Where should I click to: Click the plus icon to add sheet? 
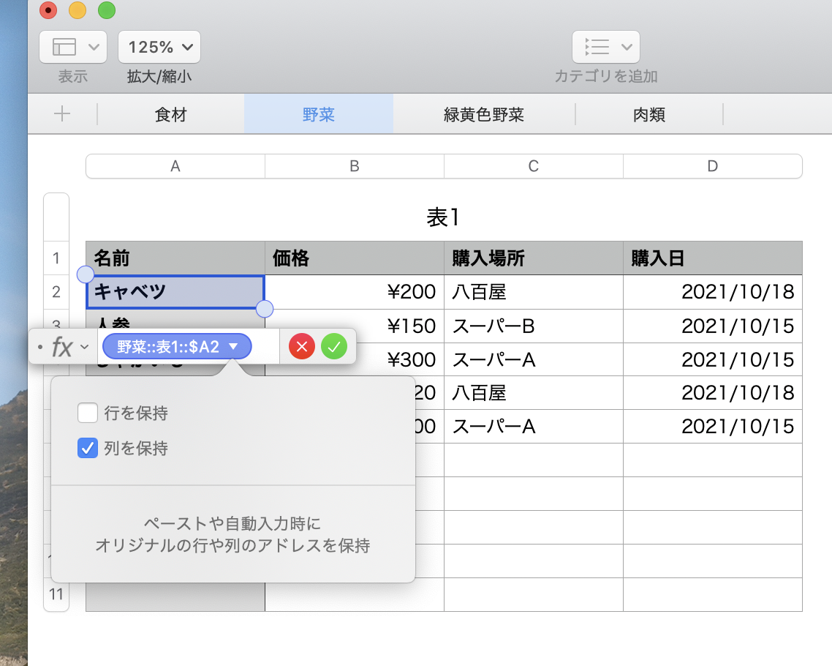point(63,114)
